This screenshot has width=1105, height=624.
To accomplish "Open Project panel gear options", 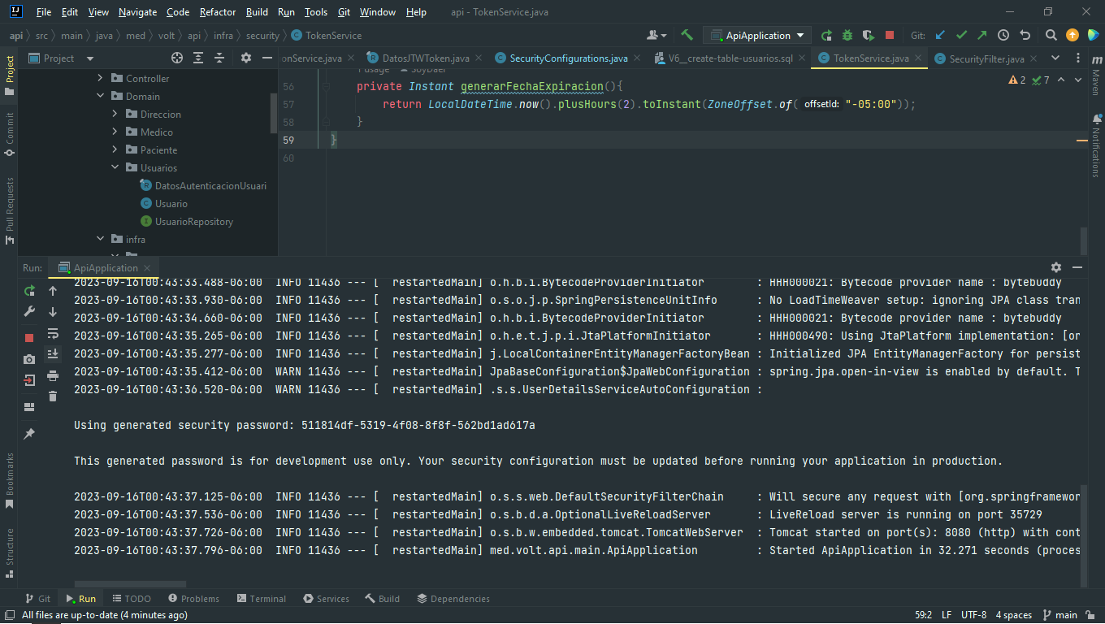I will [246, 58].
